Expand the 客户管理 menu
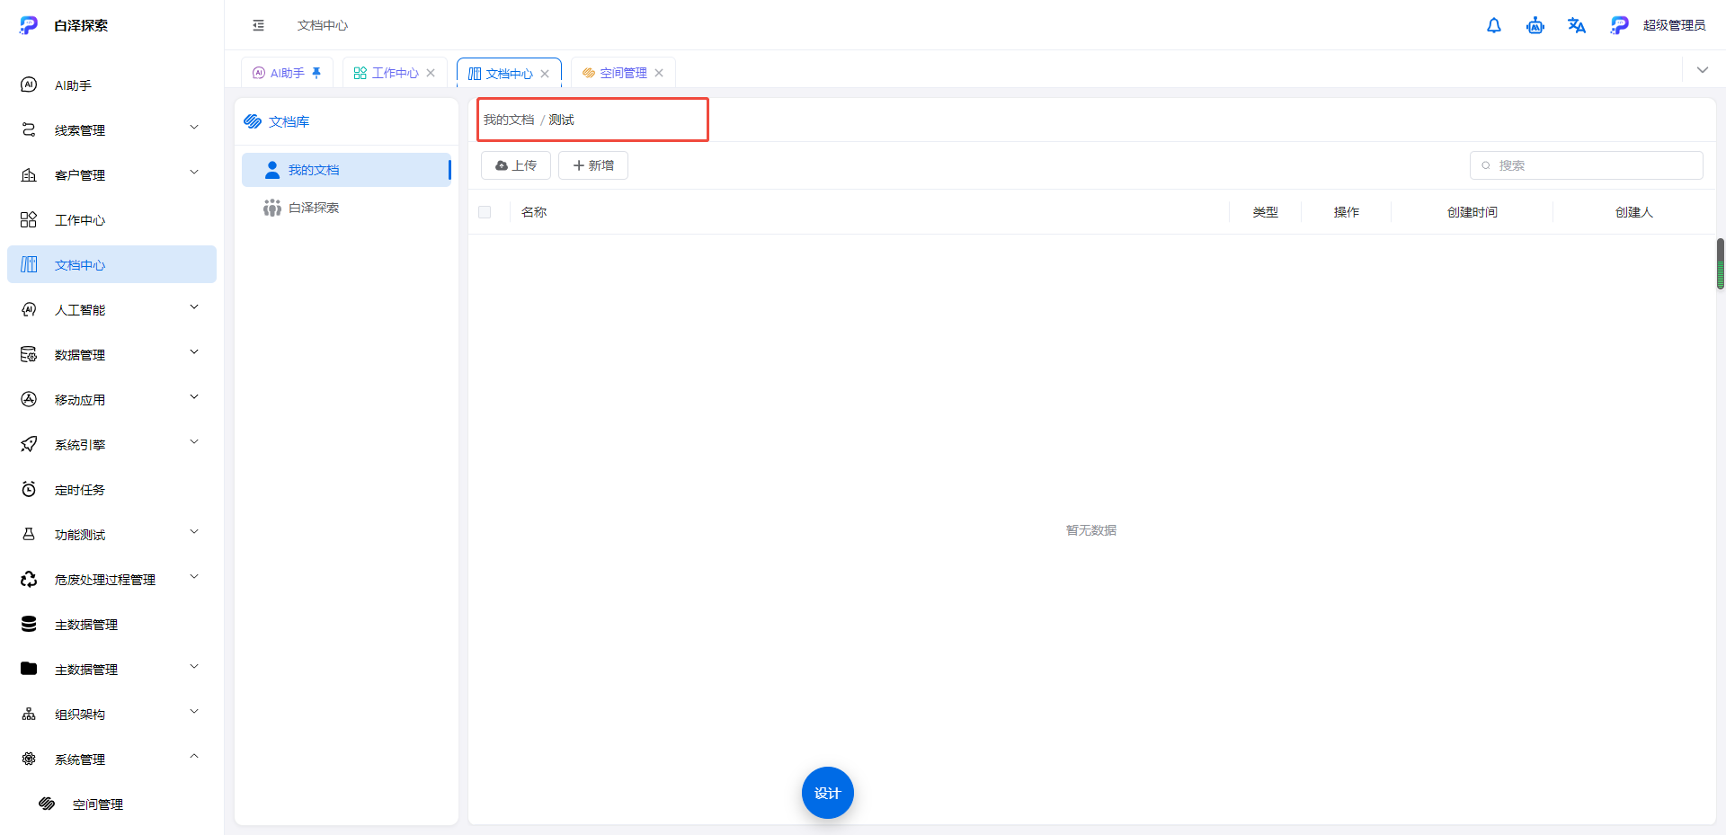This screenshot has height=835, width=1726. pos(111,175)
